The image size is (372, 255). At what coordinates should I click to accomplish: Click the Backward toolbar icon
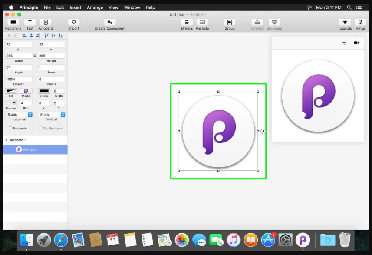pos(274,22)
